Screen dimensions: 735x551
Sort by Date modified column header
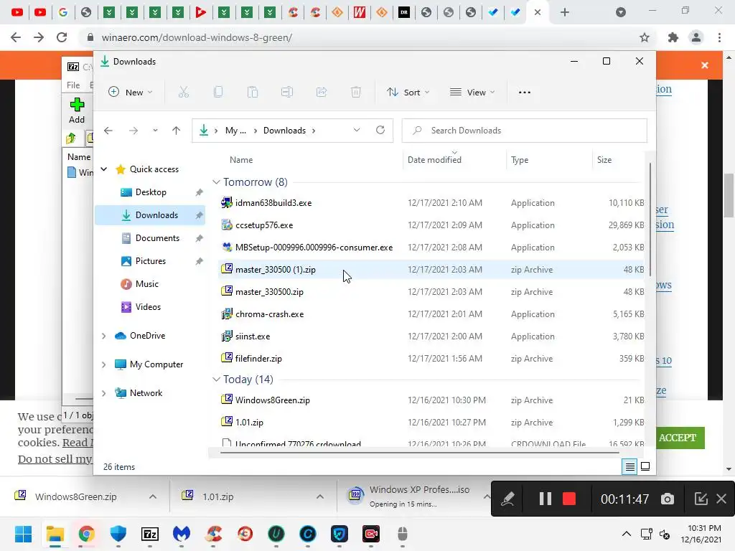point(434,160)
